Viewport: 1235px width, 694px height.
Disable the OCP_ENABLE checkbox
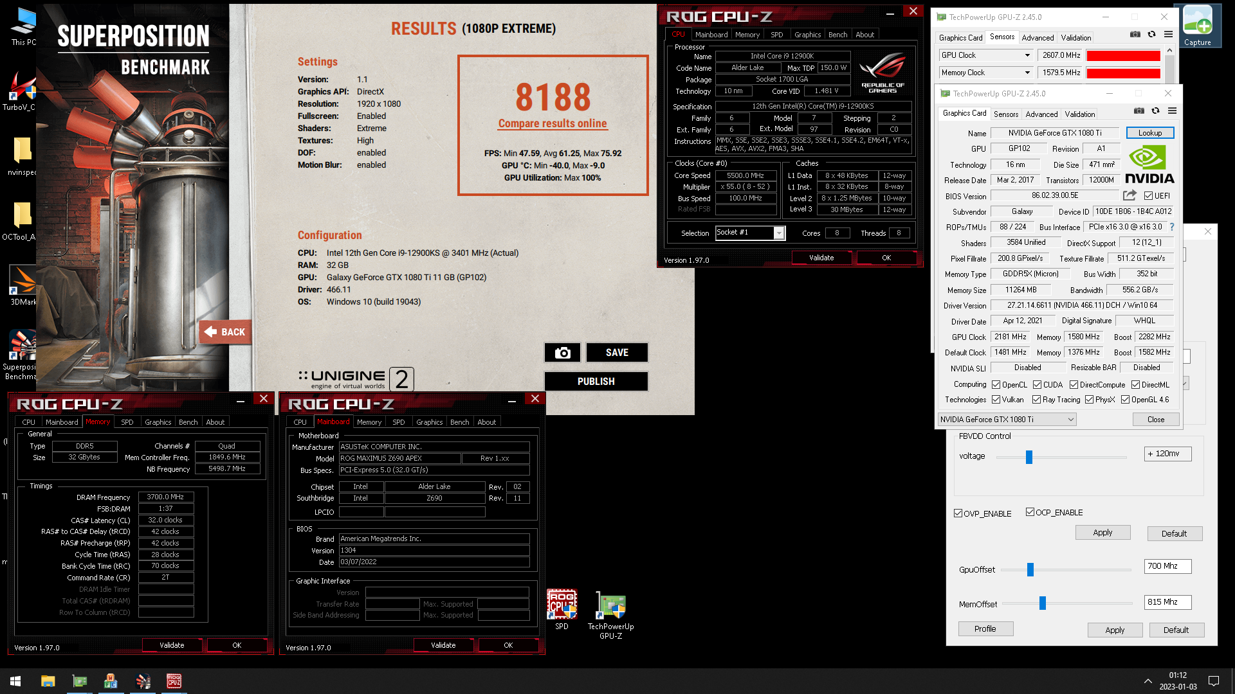[1030, 512]
